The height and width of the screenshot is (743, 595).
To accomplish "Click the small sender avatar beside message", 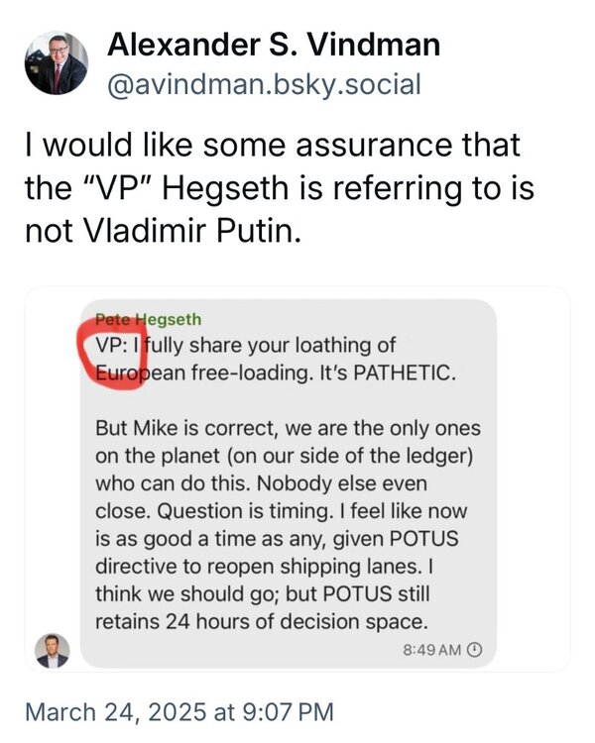I will point(53,650).
